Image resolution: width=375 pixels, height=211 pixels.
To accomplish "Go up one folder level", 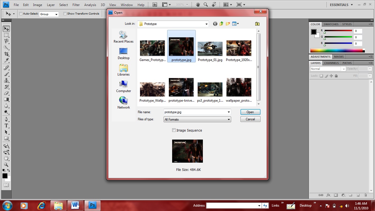I will 221,24.
